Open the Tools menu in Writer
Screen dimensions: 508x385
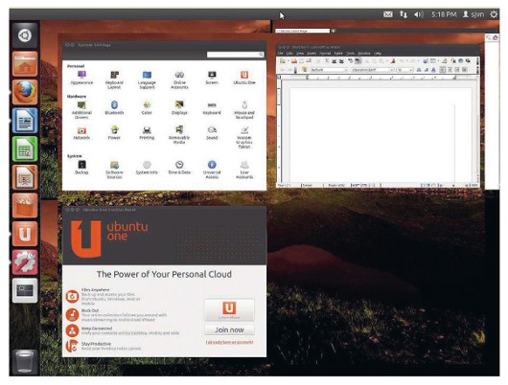[x=350, y=54]
